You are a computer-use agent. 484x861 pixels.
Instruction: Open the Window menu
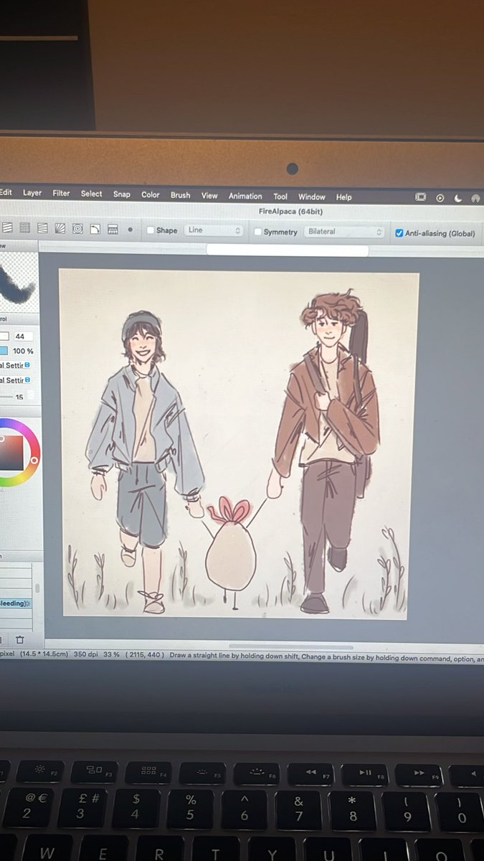[x=312, y=197]
